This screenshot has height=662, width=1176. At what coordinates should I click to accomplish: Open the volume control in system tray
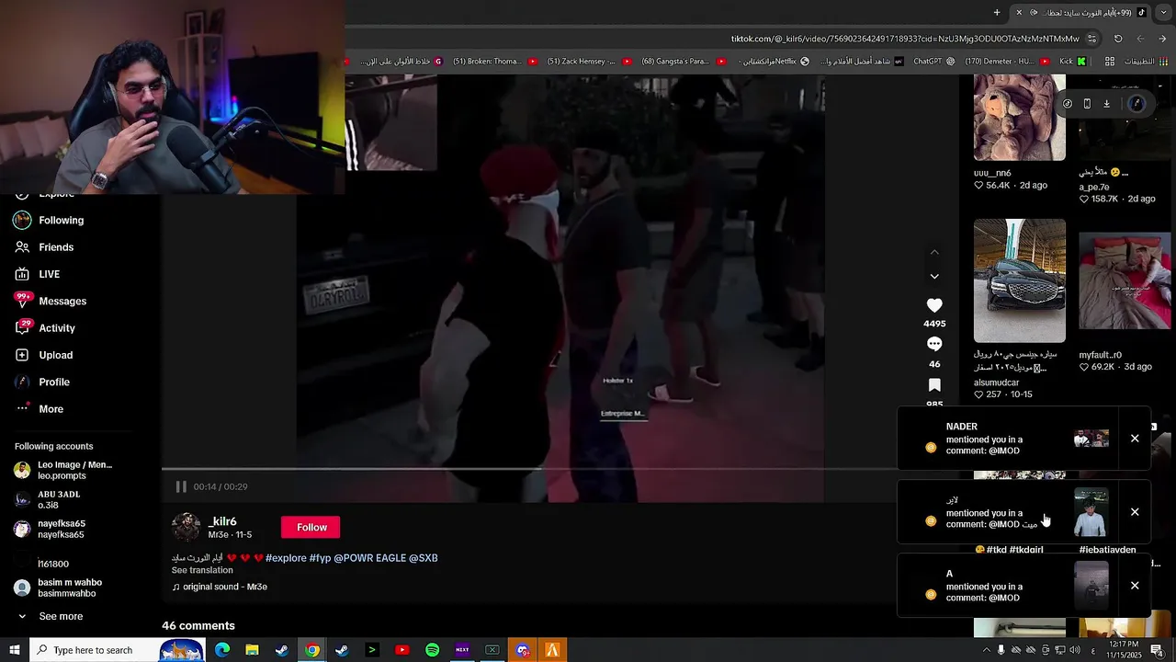click(x=1075, y=650)
